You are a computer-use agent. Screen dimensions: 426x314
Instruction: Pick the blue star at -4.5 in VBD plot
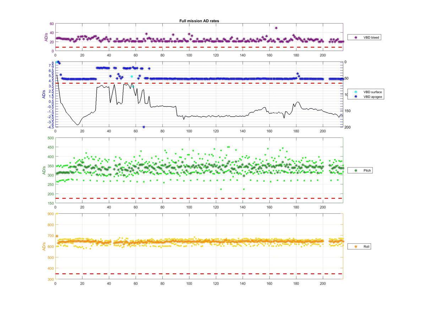pyautogui.click(x=144, y=127)
